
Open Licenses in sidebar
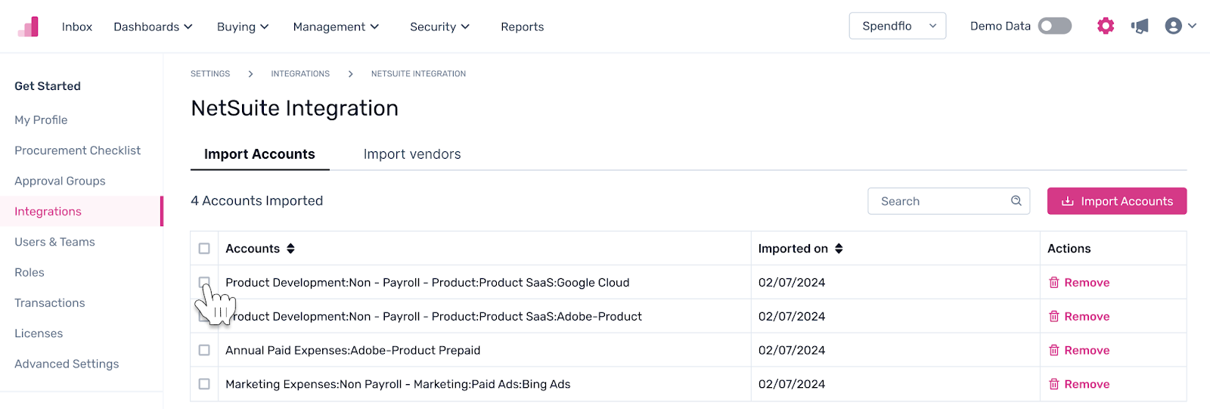[39, 333]
